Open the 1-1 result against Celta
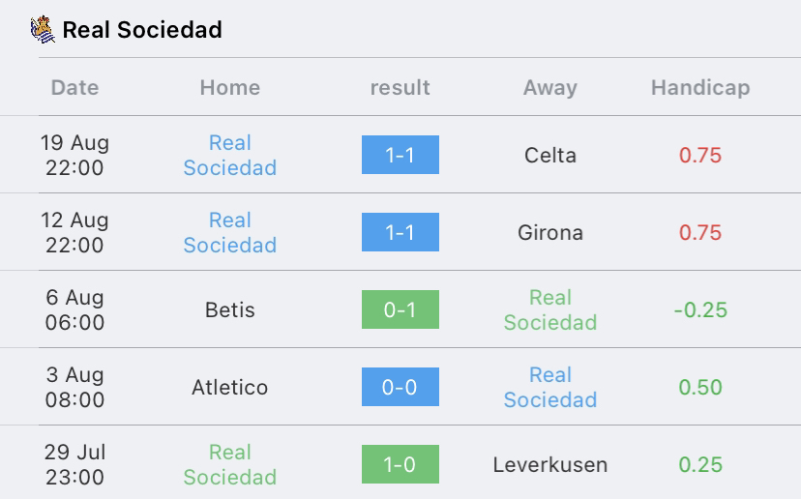This screenshot has width=801, height=499. click(x=400, y=155)
